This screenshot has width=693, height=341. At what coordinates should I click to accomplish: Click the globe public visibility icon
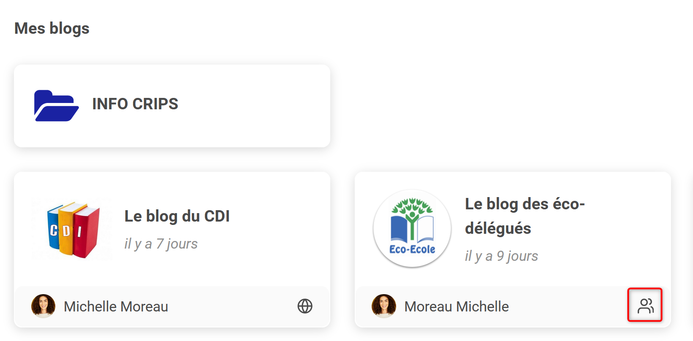pyautogui.click(x=304, y=306)
